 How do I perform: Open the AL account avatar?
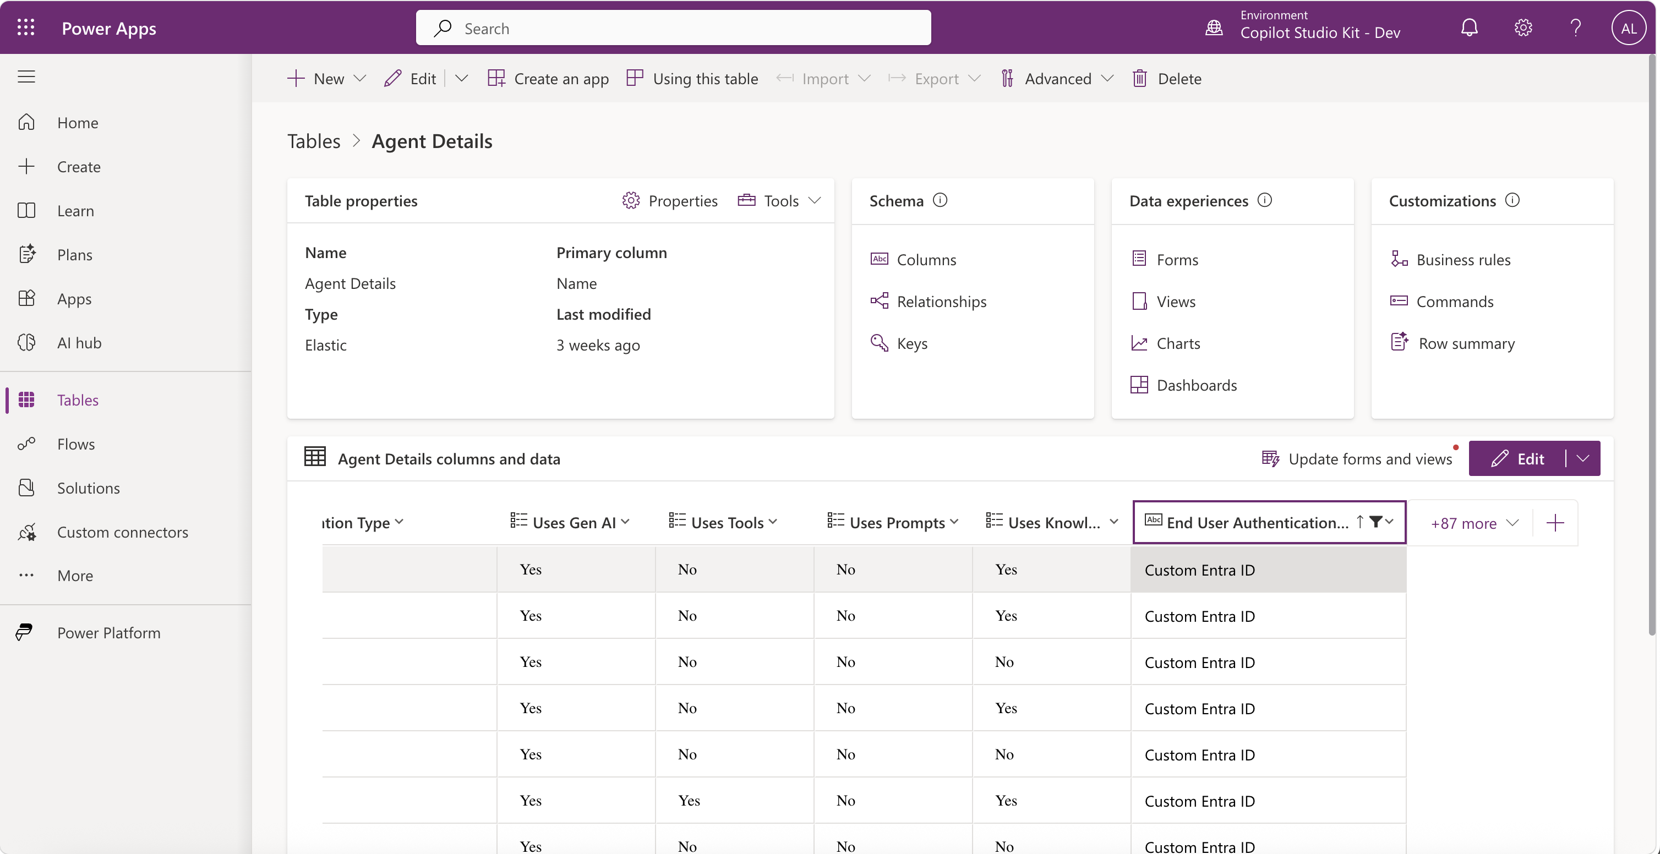pos(1629,28)
